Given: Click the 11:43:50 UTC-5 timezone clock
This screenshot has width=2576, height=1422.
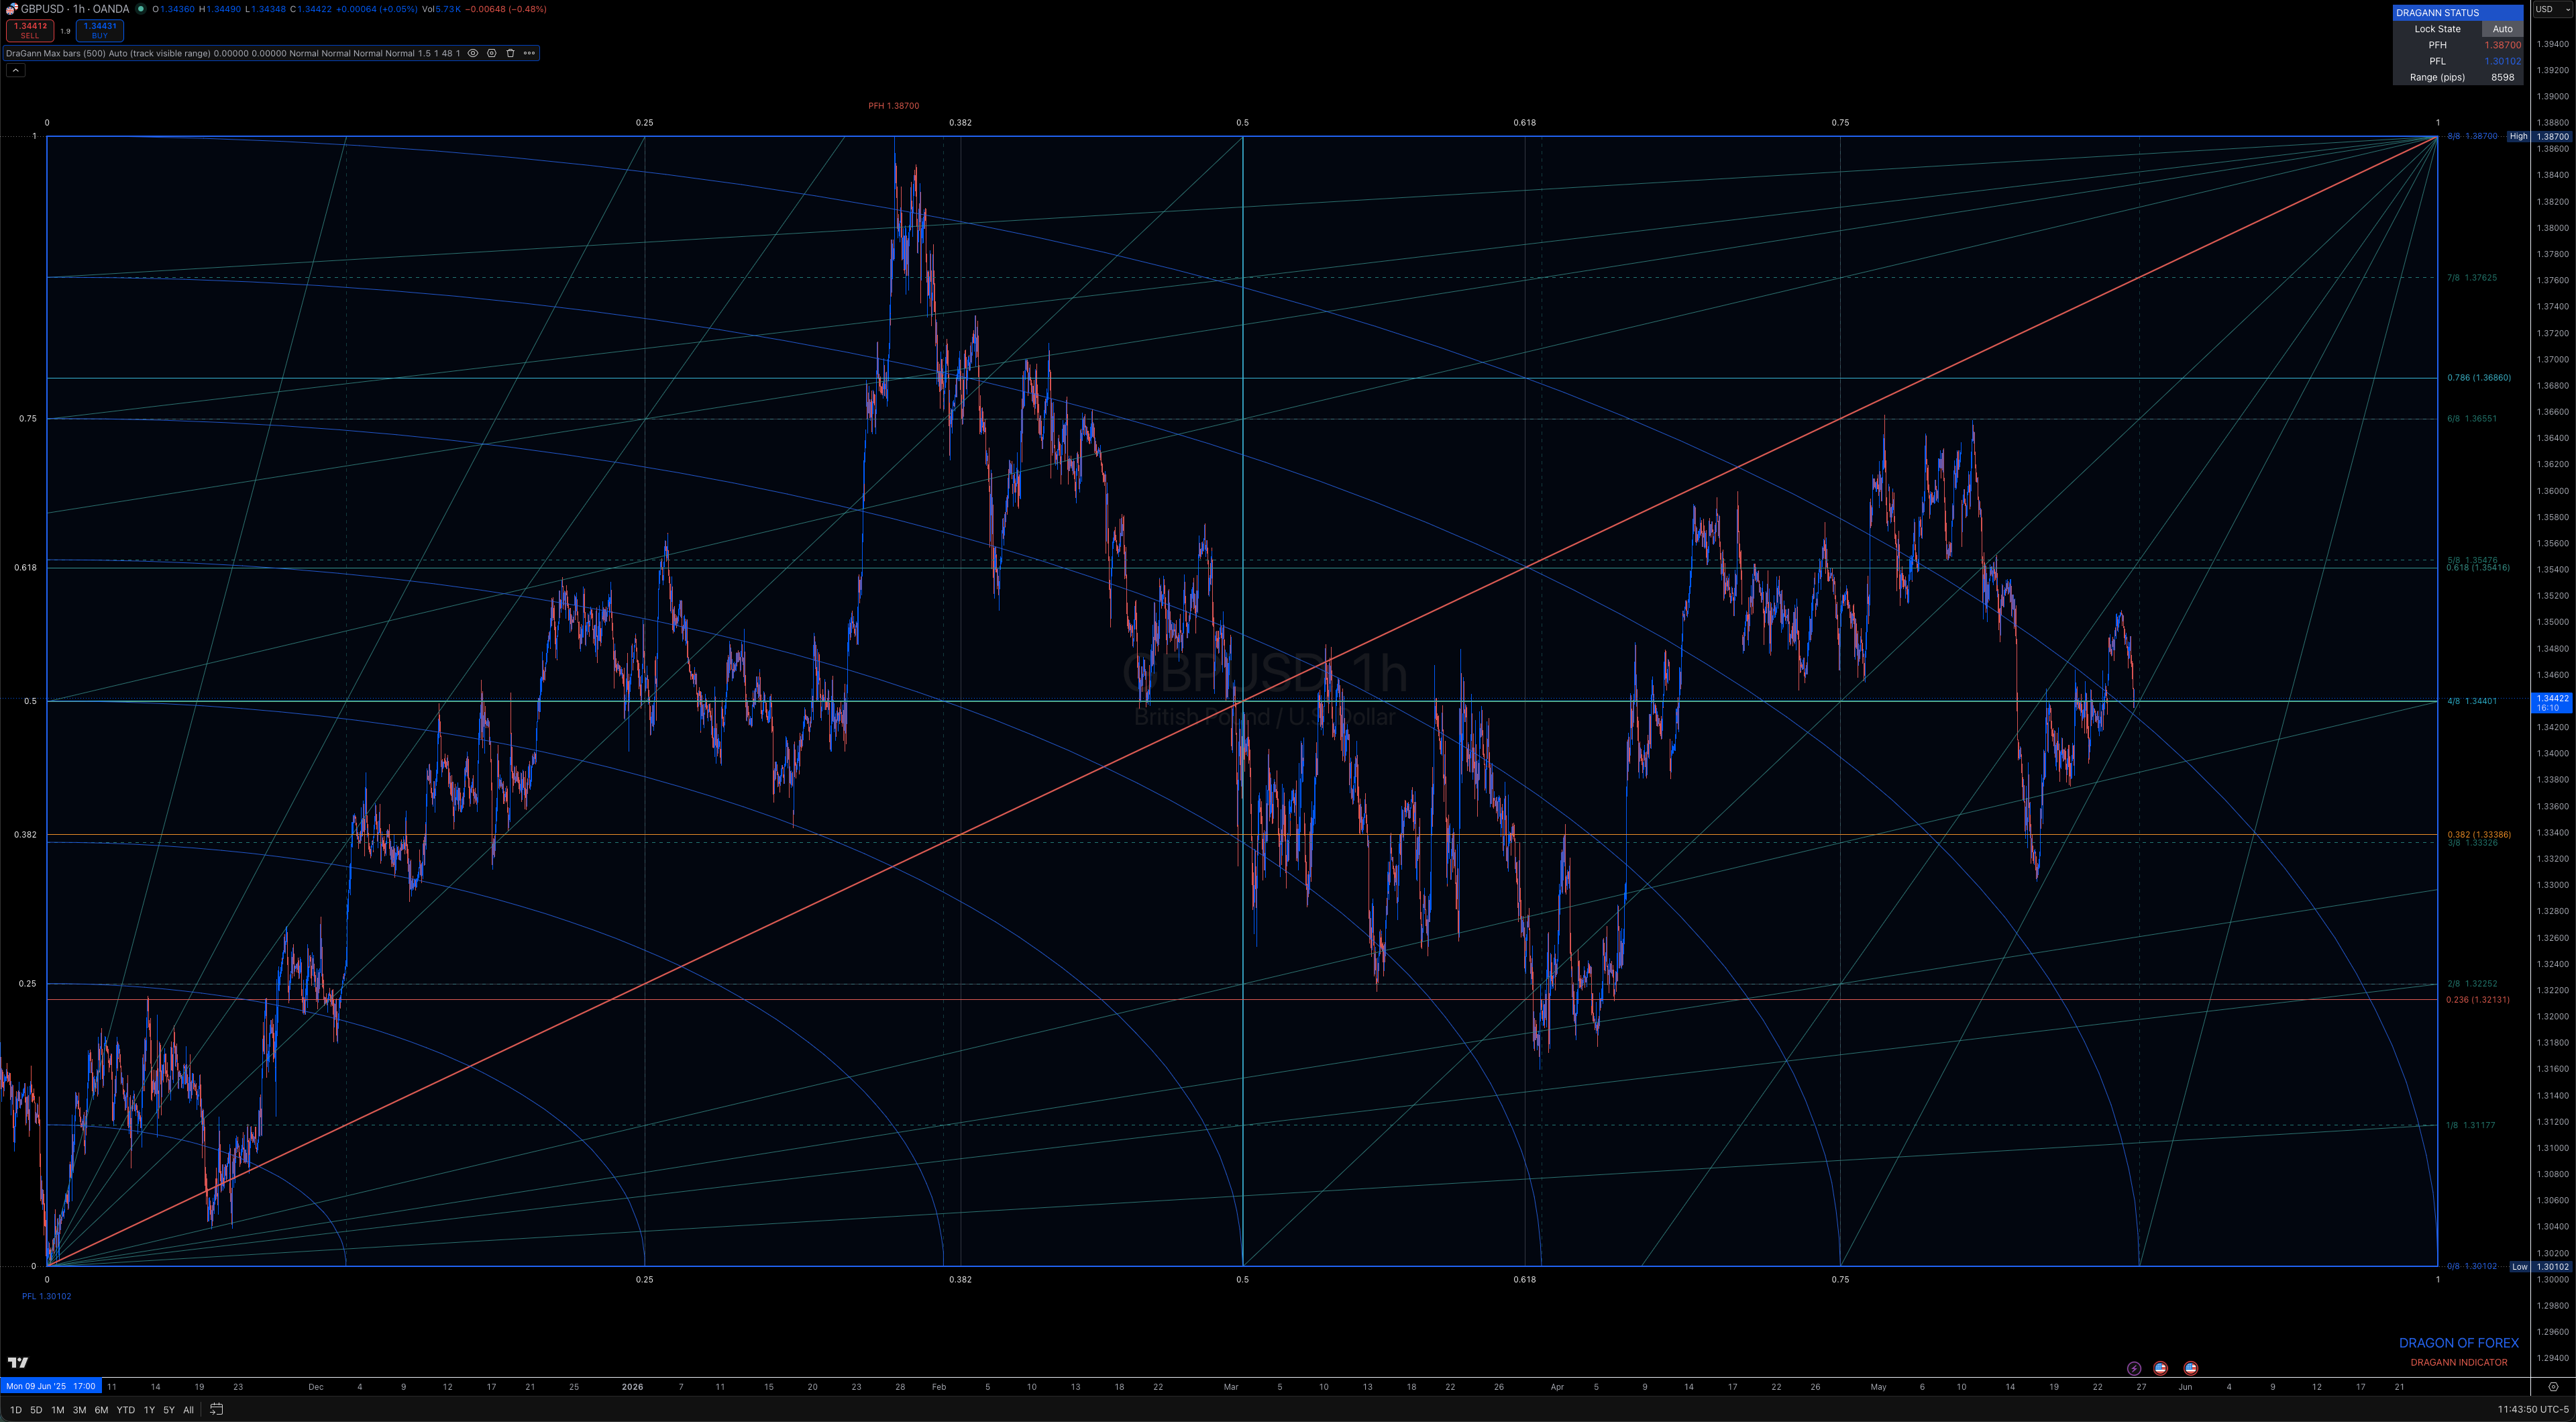Looking at the screenshot, I should [x=2534, y=1410].
